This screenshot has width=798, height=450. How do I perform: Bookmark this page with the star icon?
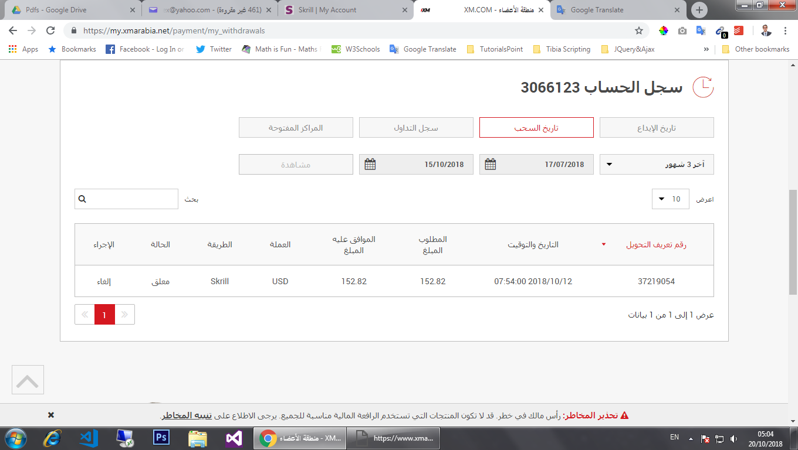tap(639, 30)
